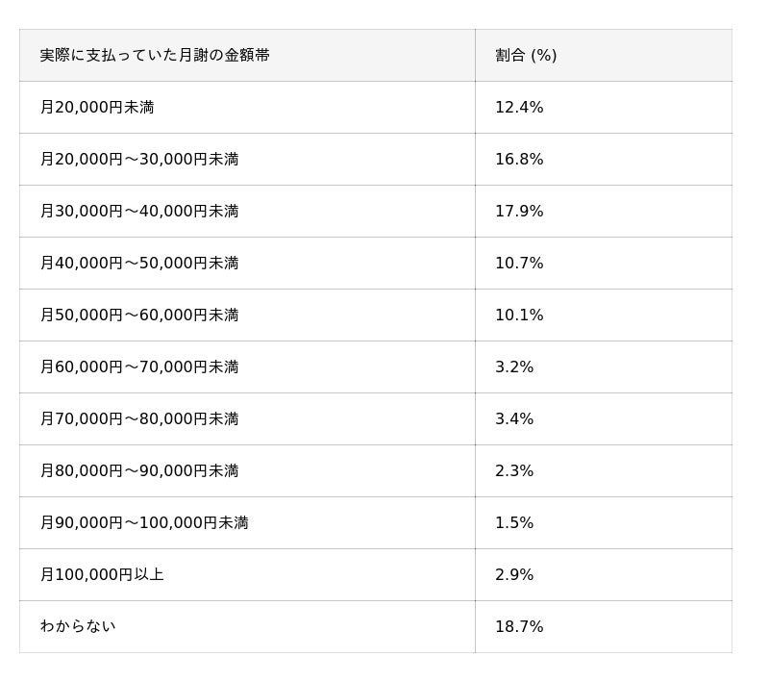Screen dimensions: 769x682
Task: Click the わからない row label
Action: point(78,627)
